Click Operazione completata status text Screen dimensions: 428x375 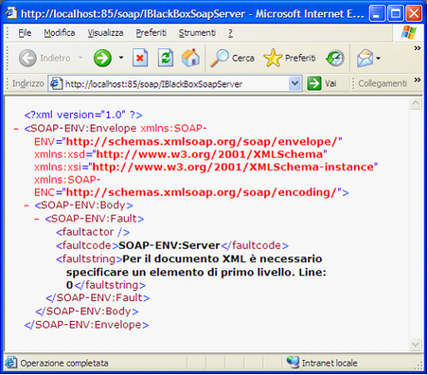64,363
